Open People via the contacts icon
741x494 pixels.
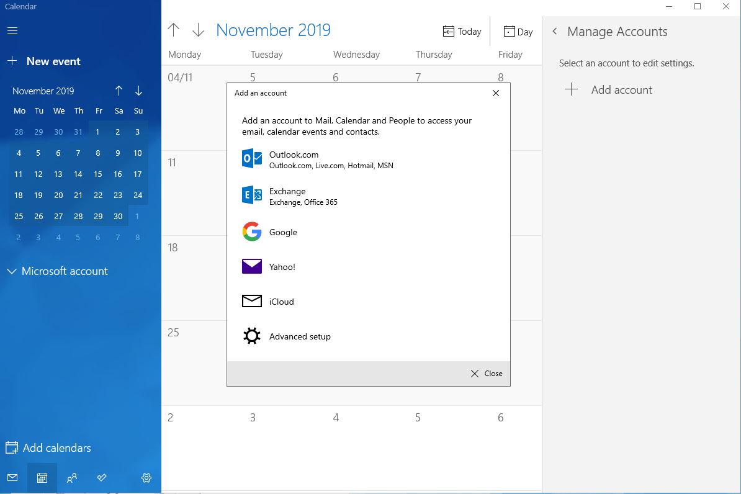(72, 478)
